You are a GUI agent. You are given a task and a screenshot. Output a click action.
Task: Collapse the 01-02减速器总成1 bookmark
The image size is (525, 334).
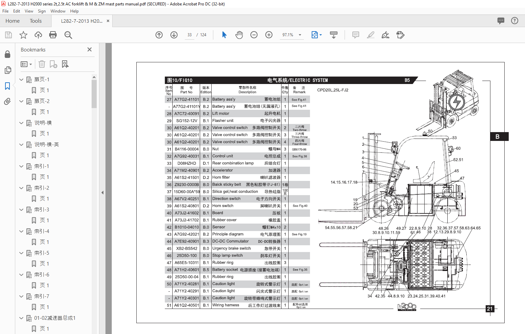[x=21, y=318]
